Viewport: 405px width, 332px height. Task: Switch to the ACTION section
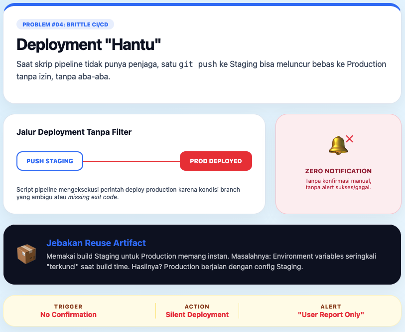(197, 307)
